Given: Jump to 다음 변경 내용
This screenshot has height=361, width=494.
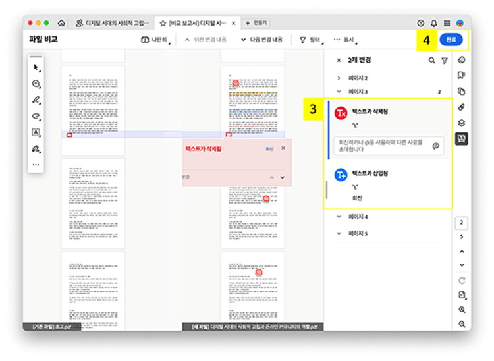Looking at the screenshot, I should 261,40.
